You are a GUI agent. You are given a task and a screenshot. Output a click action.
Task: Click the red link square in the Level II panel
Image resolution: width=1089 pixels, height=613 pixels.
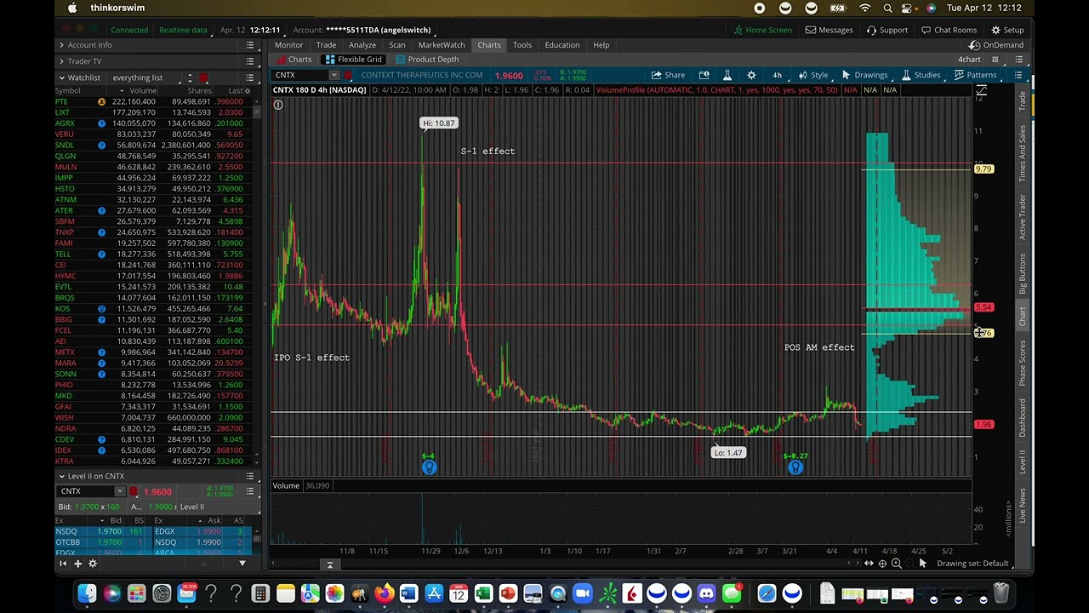coord(134,491)
